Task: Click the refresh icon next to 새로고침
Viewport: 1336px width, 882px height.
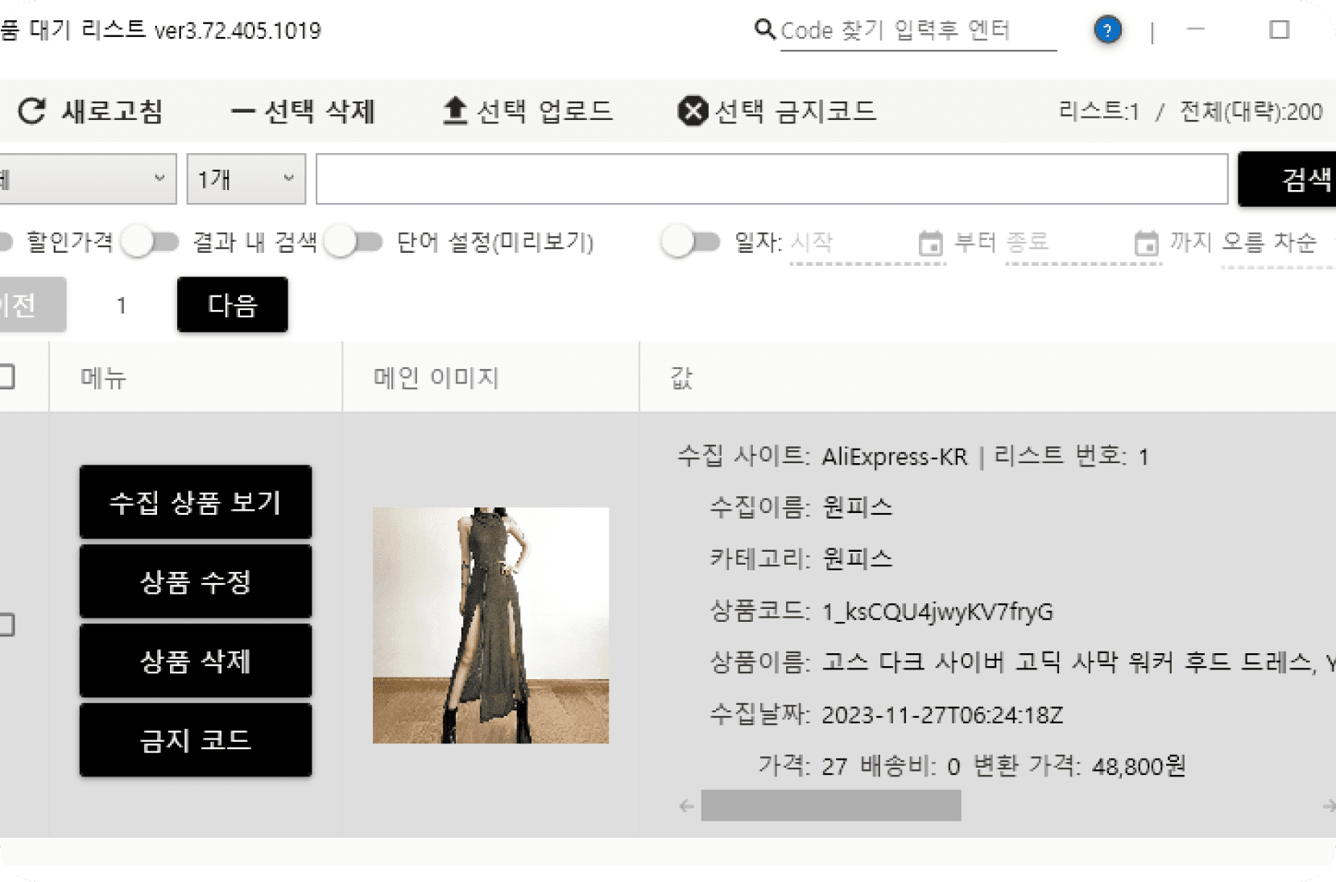Action: point(32,111)
